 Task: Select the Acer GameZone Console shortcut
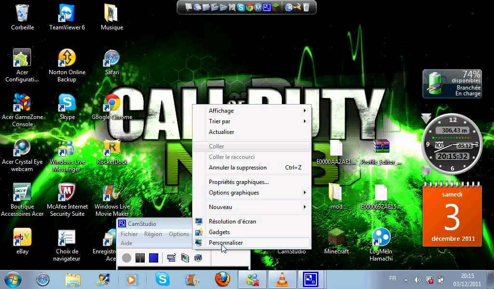(22, 110)
